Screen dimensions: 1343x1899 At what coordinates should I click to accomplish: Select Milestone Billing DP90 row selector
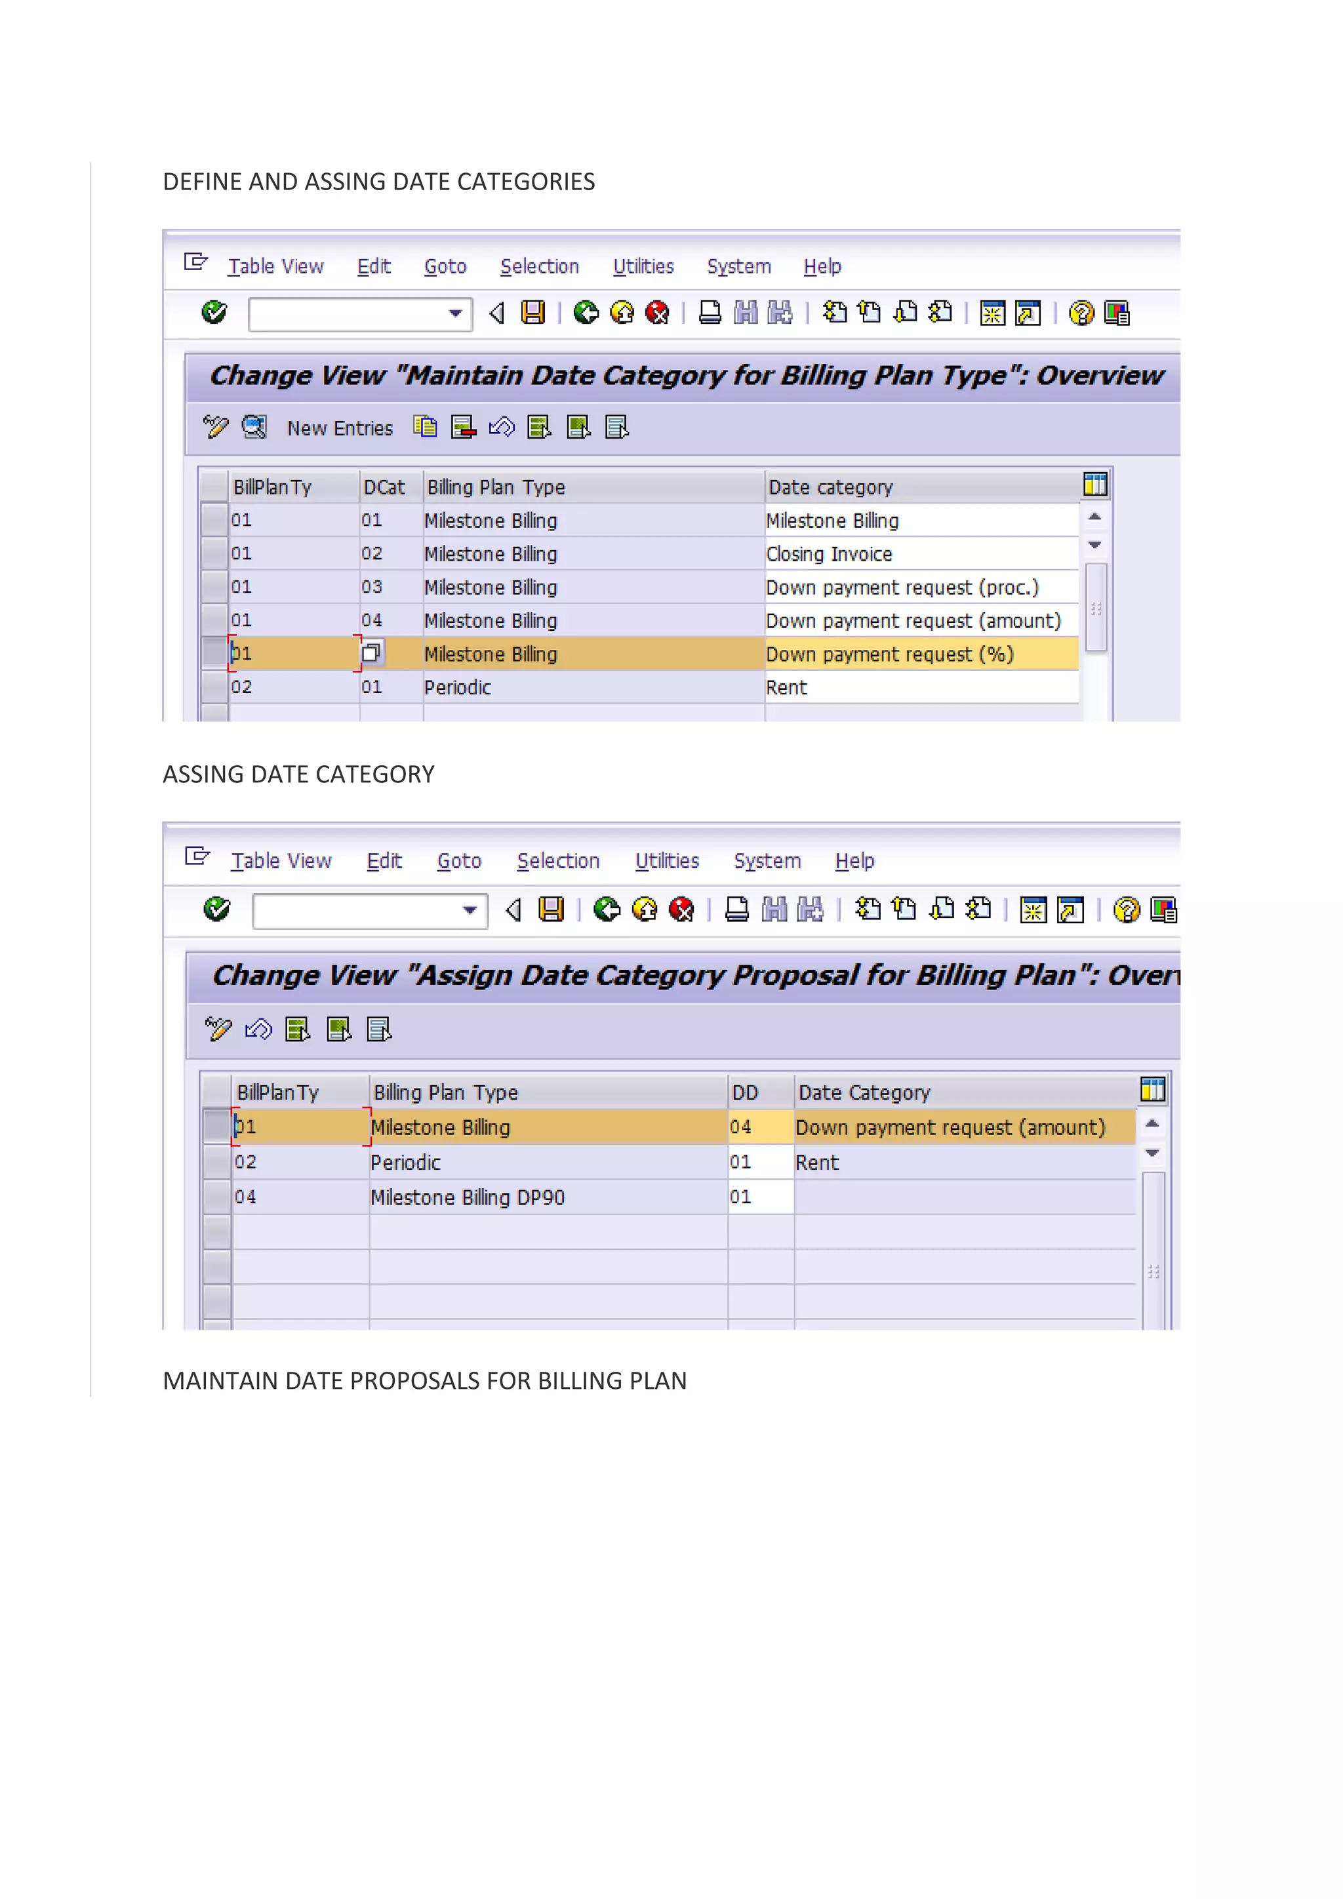pyautogui.click(x=218, y=1197)
